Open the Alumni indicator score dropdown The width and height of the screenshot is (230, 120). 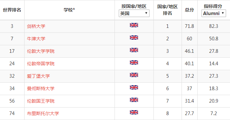[x=214, y=13]
